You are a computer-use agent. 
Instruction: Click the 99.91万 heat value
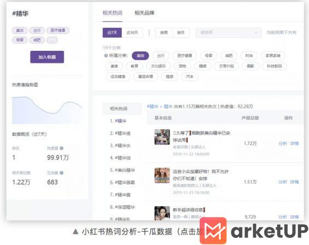[58, 157]
